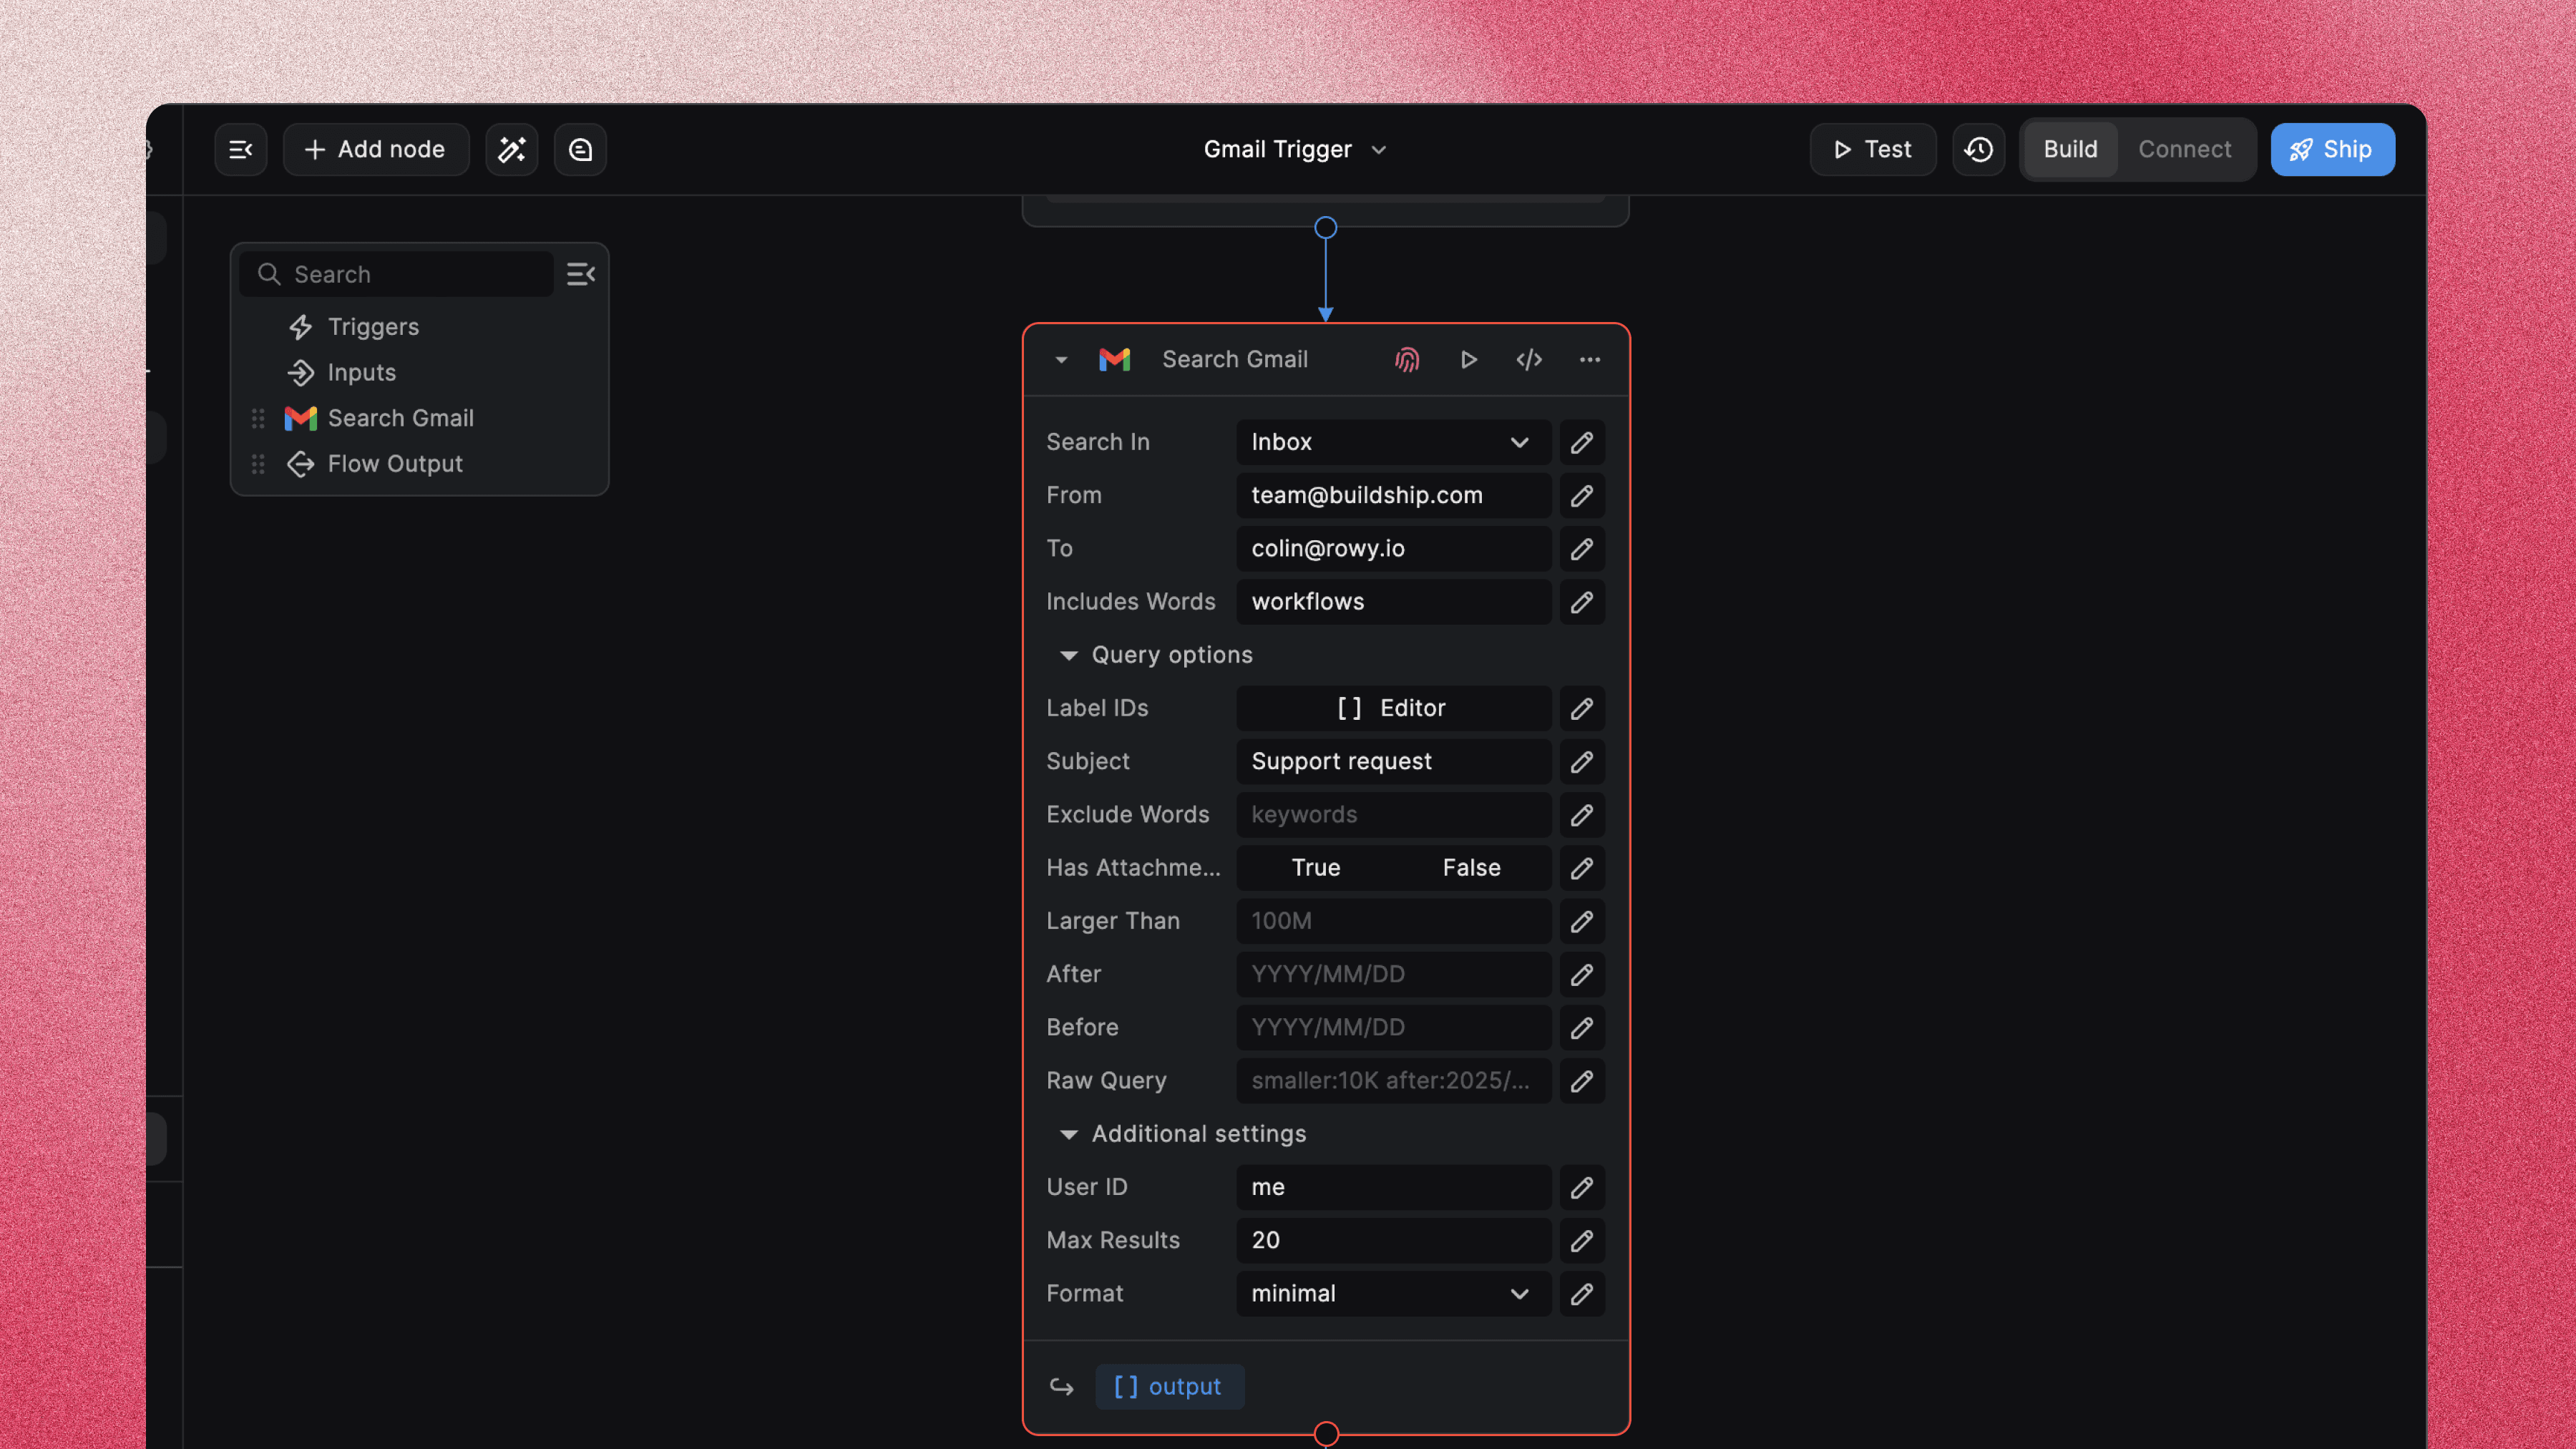Click the fingerprint authentication icon on Search Gmail
The image size is (2576, 1449).
(x=1407, y=360)
